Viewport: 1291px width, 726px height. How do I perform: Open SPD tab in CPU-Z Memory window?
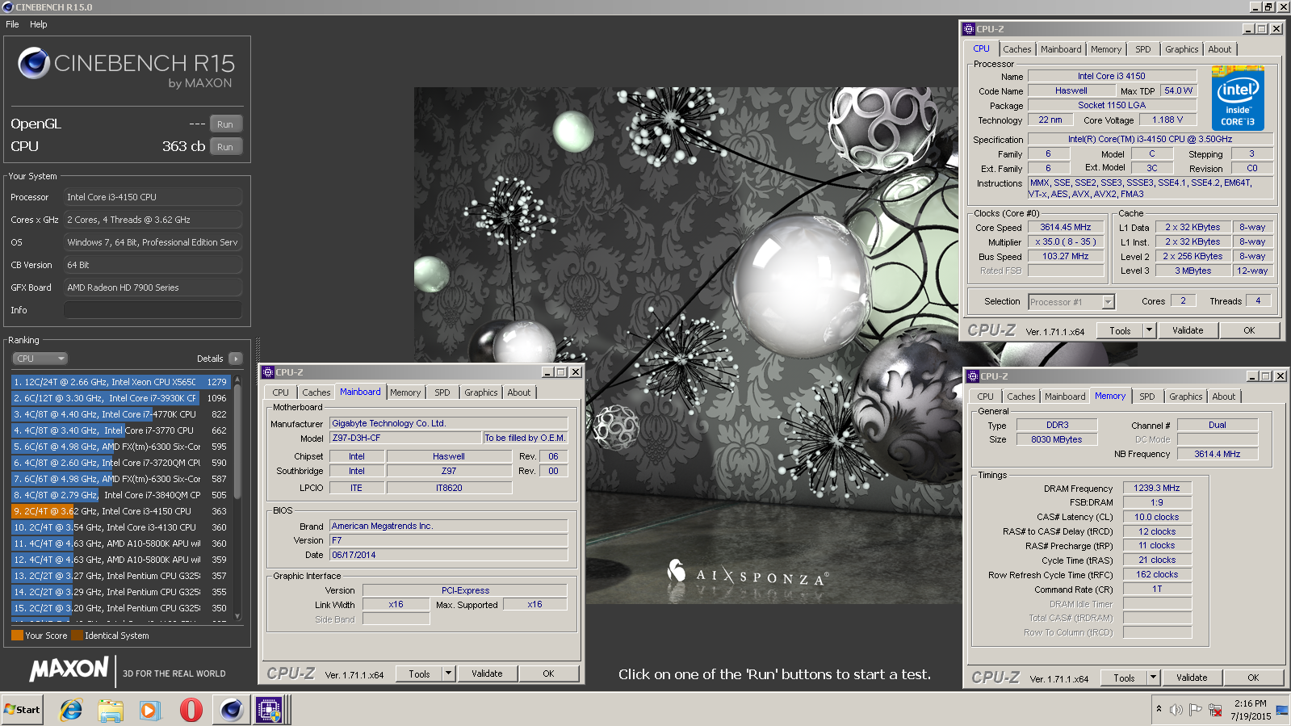tap(1146, 397)
